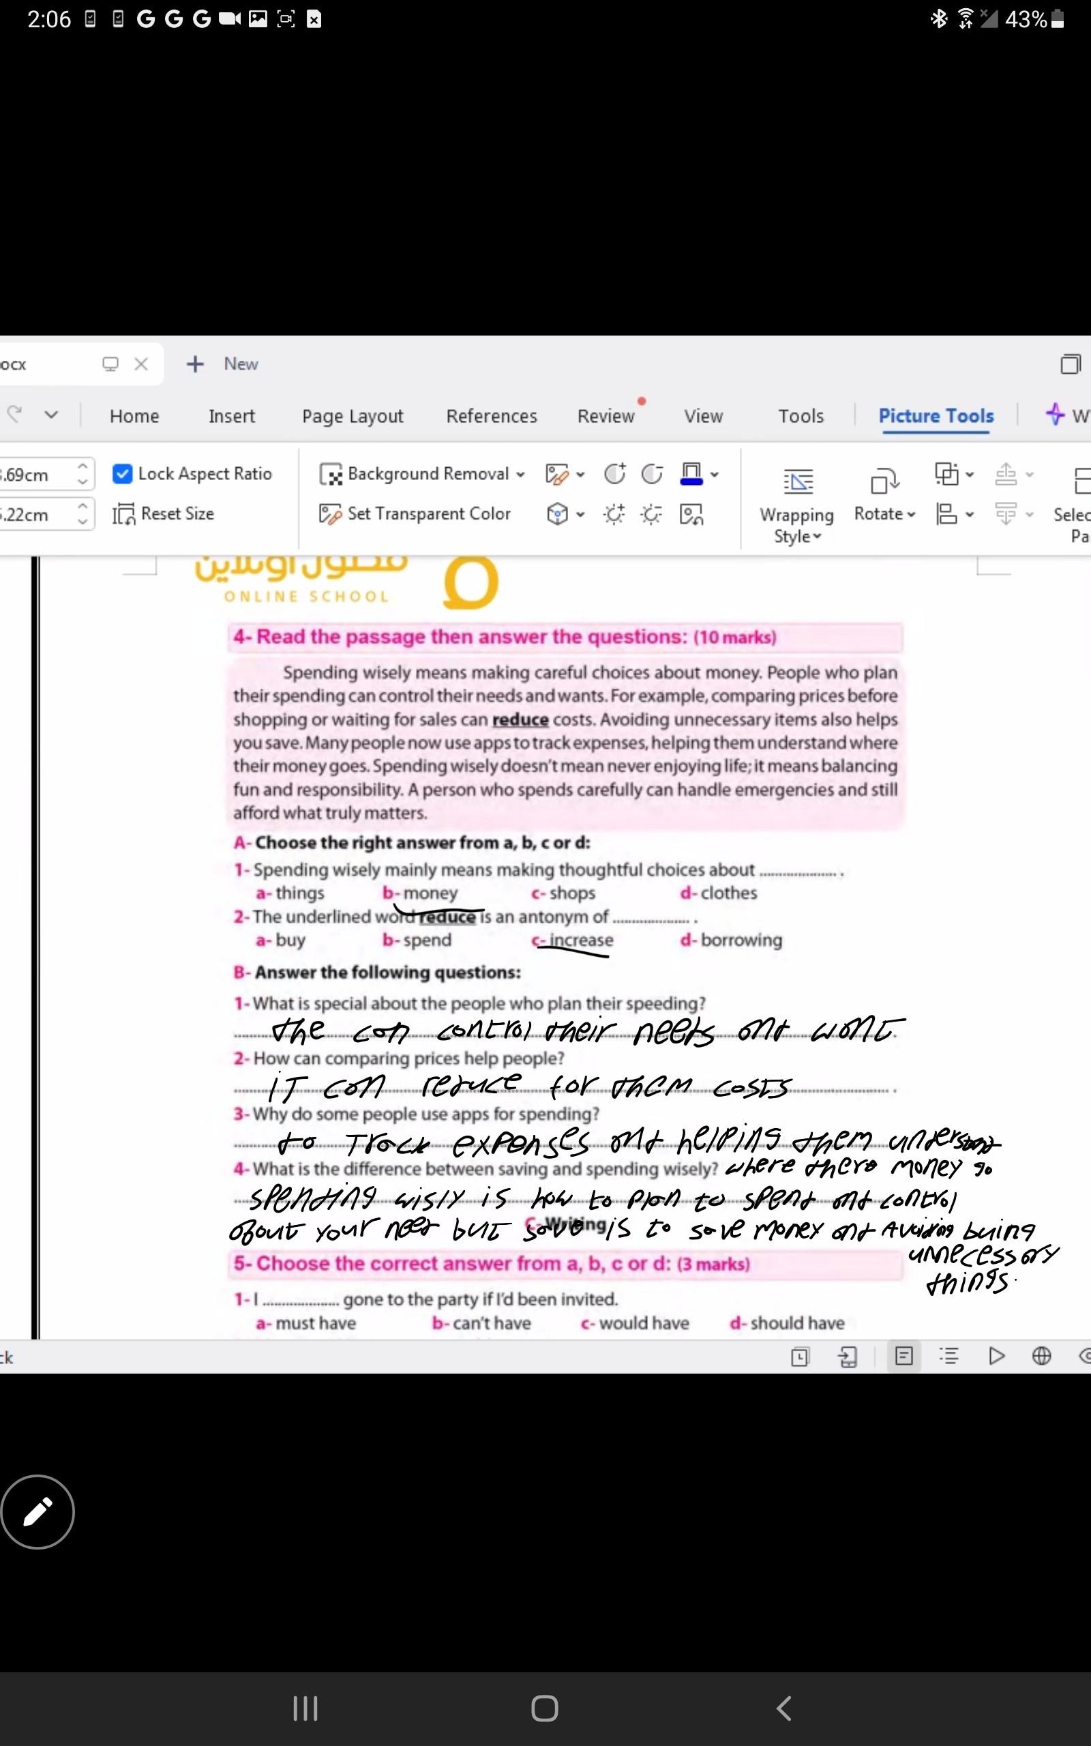Screen dimensions: 1091x1746
Task: Switch to outline view in status bar
Action: click(949, 1357)
